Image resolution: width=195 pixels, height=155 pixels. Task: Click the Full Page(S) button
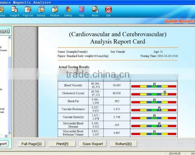(32, 144)
